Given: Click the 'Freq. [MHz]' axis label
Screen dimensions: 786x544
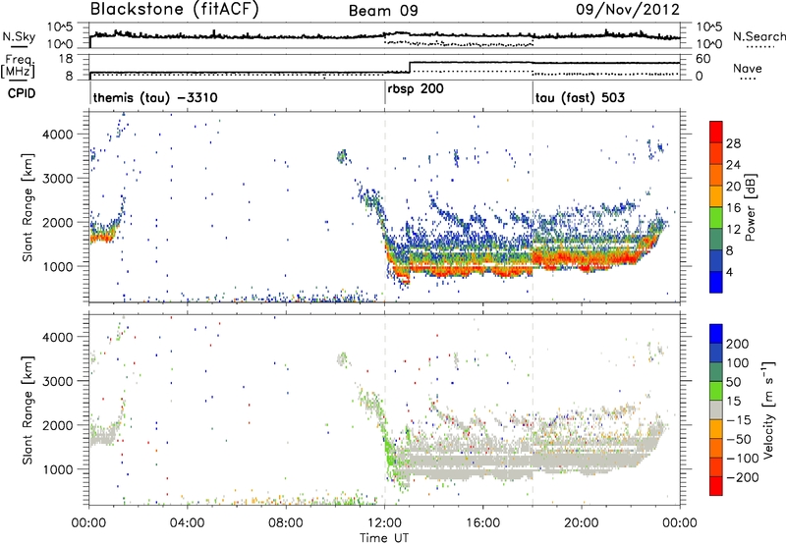Looking at the screenshot, I should point(18,66).
